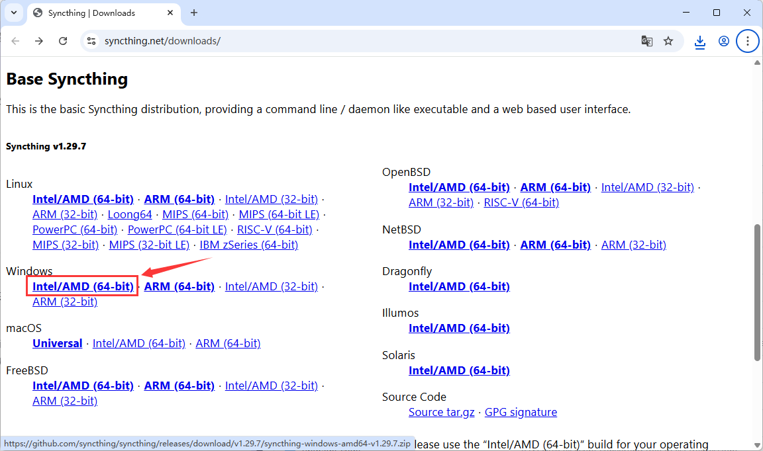
Task: Download Linux ARM 64-bit build
Action: point(179,198)
